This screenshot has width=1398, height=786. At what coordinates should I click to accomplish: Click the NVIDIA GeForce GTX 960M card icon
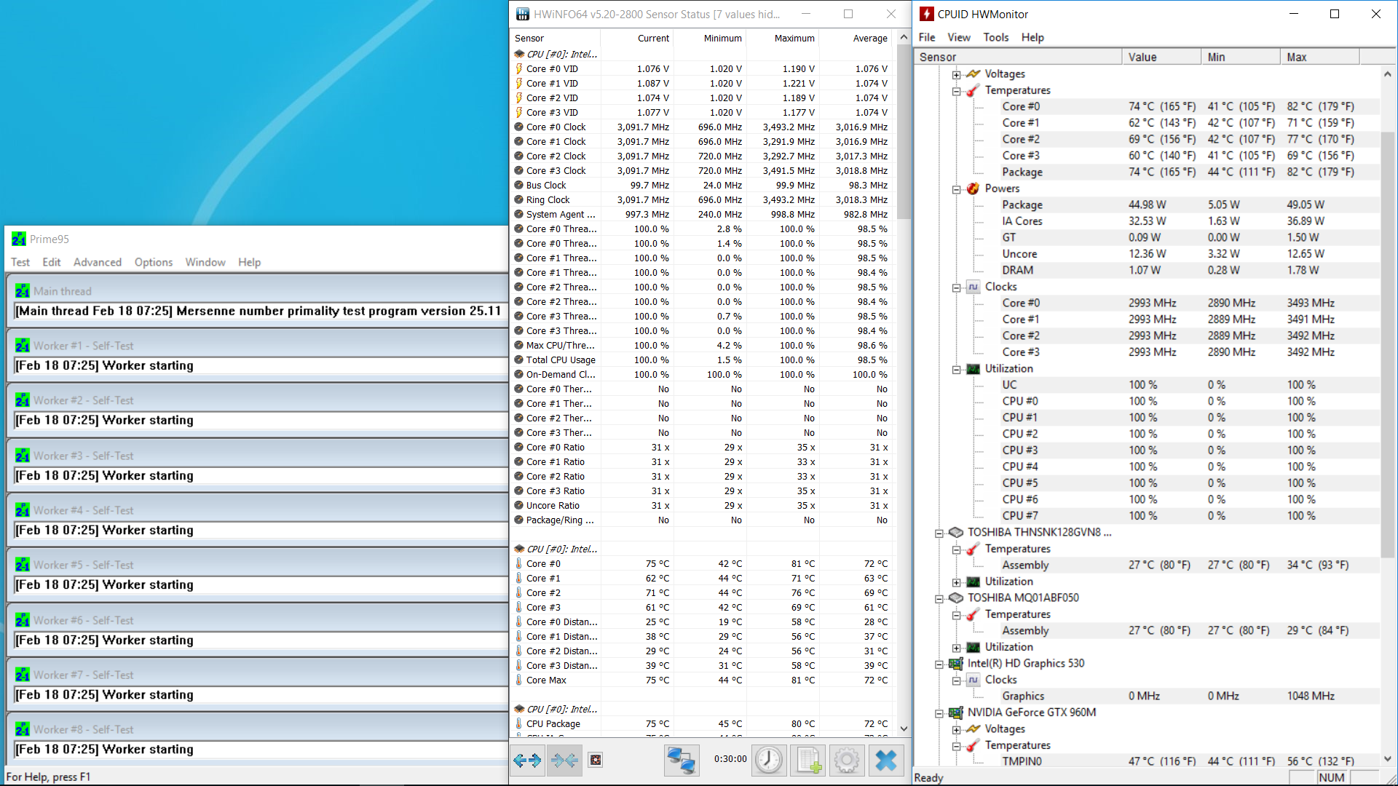[955, 712]
